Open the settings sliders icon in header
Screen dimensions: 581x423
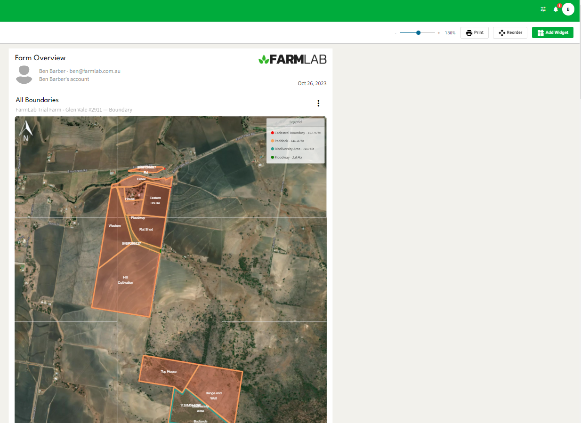(543, 9)
